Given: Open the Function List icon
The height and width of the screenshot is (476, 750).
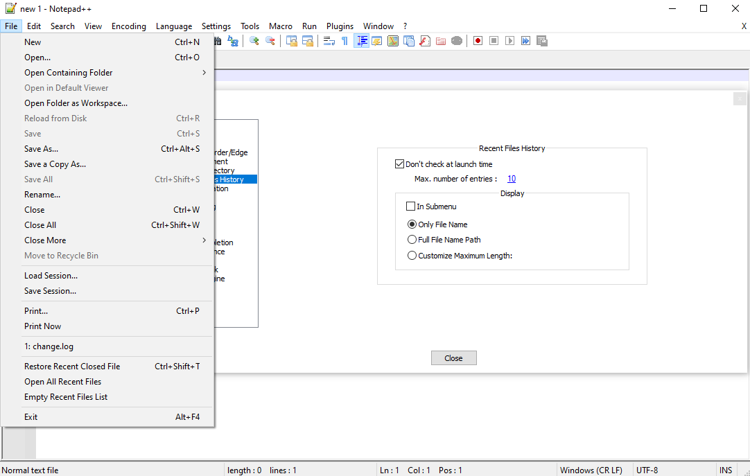Looking at the screenshot, I should (425, 41).
